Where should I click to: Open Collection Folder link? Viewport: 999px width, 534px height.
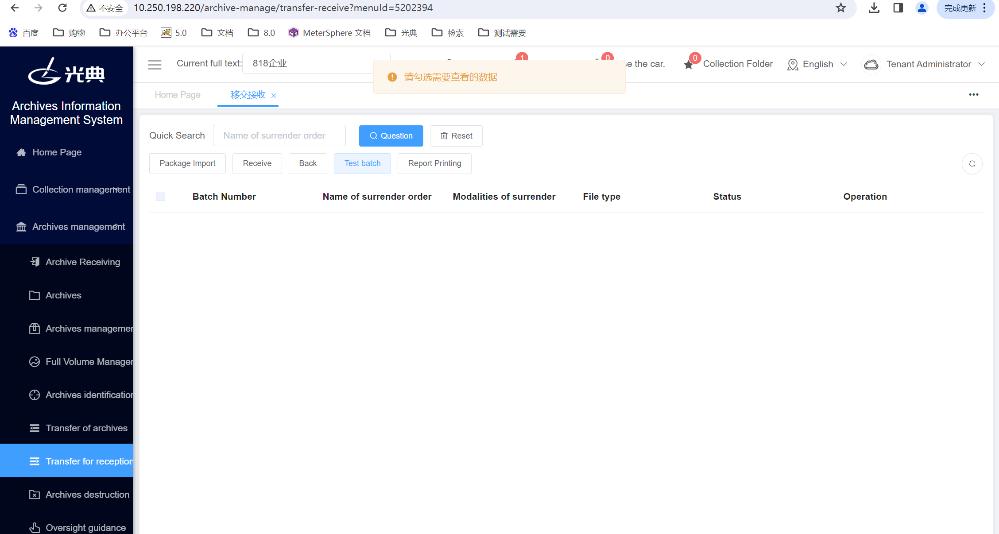[x=738, y=64]
